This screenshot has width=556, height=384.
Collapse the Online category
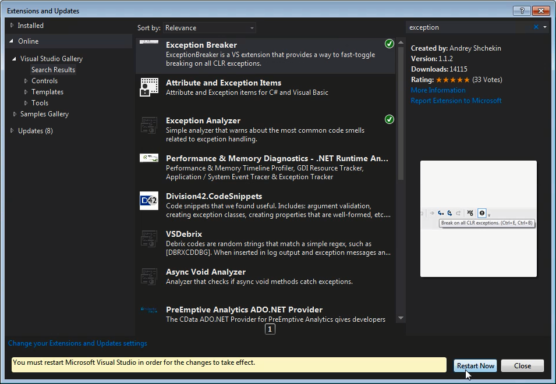11,41
